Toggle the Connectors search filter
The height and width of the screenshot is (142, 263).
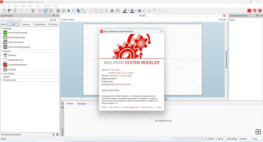click(53, 24)
